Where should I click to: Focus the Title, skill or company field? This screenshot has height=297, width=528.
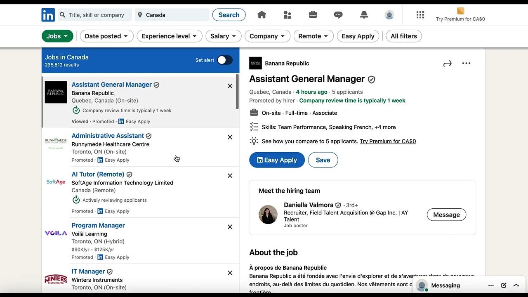[94, 15]
